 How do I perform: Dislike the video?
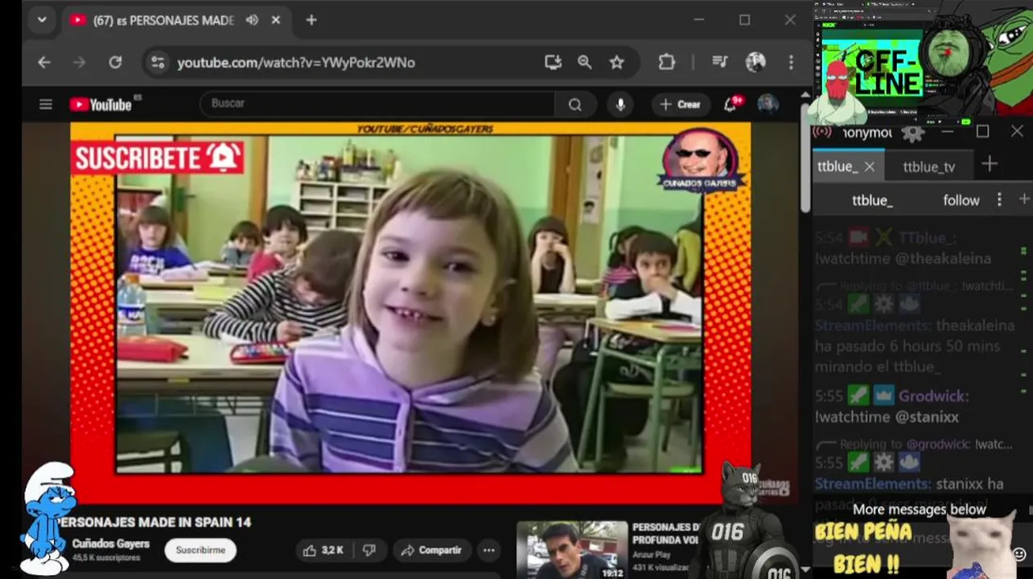pyautogui.click(x=369, y=550)
